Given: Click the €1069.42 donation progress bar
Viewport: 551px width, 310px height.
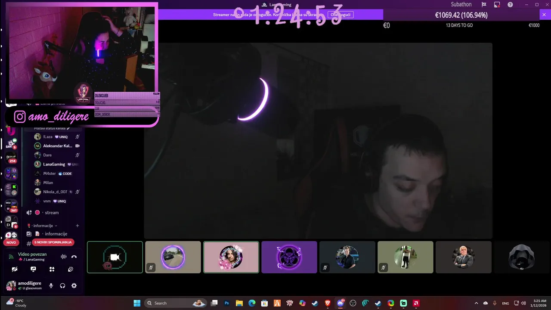Looking at the screenshot, I should click(x=461, y=15).
